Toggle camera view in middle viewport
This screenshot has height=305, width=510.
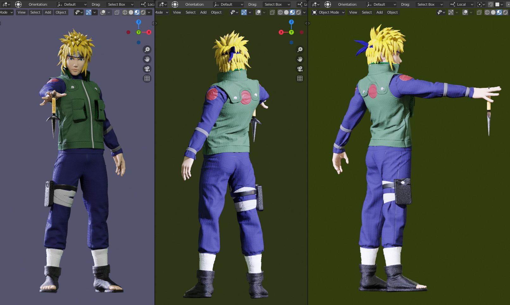point(300,69)
